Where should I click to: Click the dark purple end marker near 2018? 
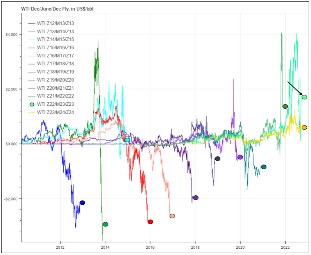click(x=196, y=198)
